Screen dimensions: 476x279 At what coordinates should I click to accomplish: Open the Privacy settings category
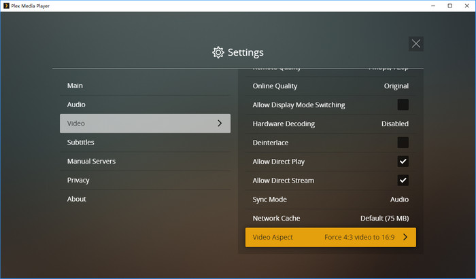145,181
